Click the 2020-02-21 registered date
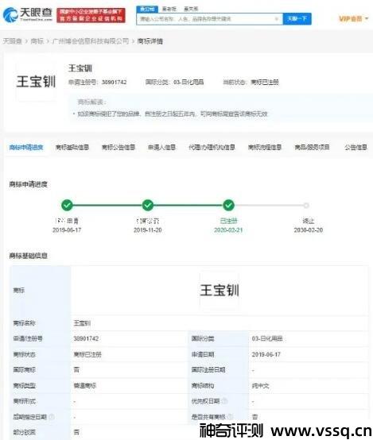Viewport: 373px width, 440px height. (228, 230)
